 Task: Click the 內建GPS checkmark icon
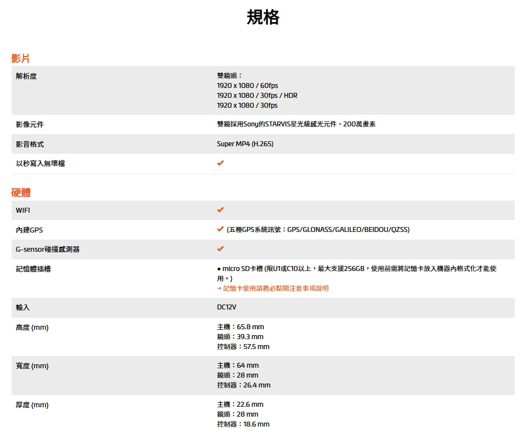pos(221,229)
